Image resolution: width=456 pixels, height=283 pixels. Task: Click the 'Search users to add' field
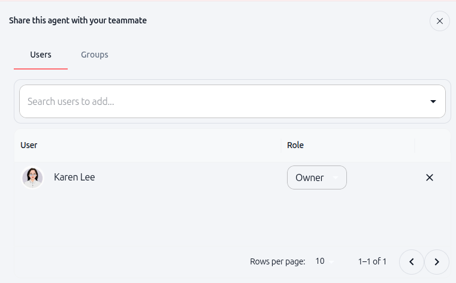222,101
